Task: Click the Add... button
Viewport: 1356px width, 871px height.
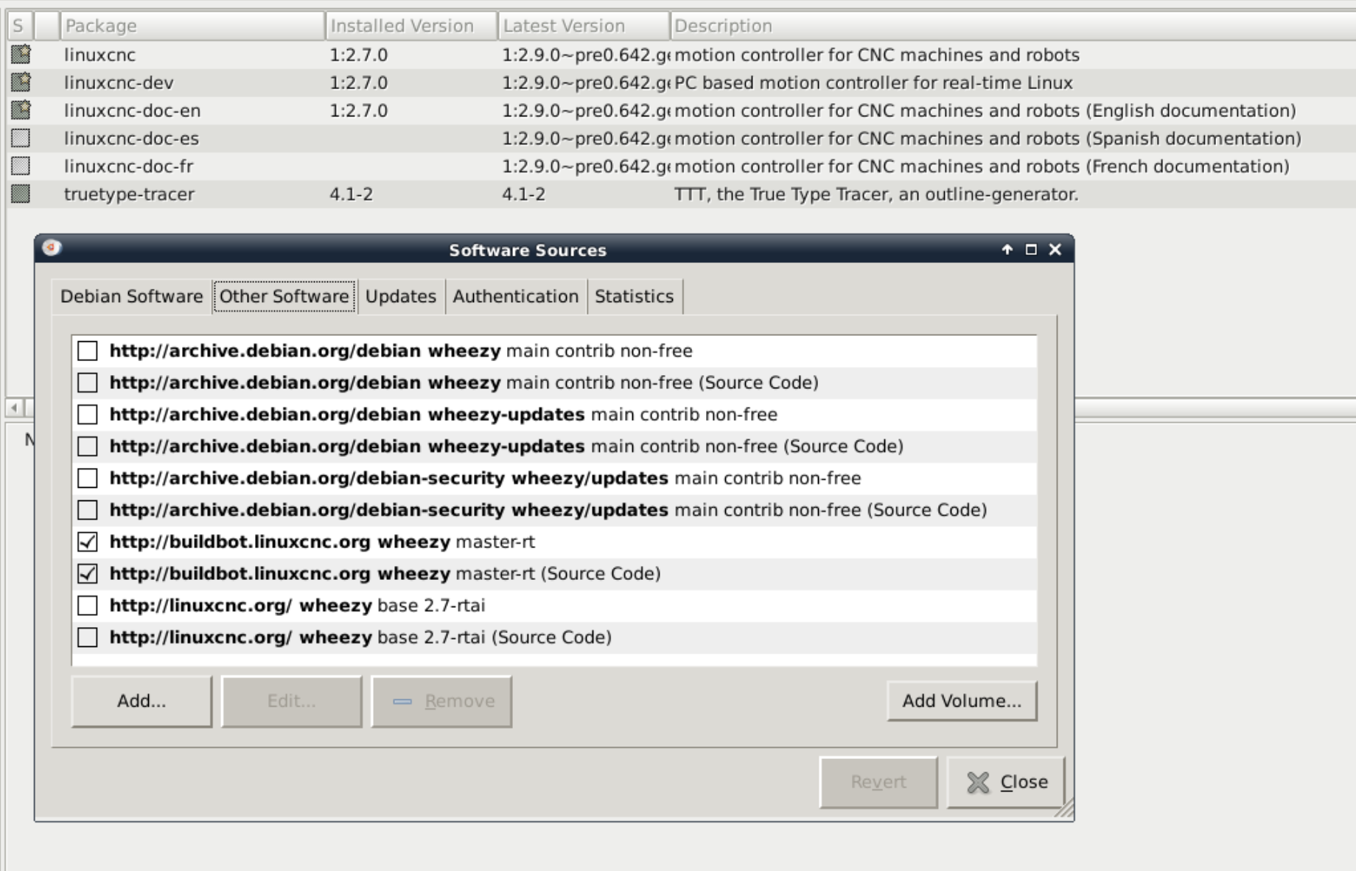Action: pyautogui.click(x=141, y=701)
